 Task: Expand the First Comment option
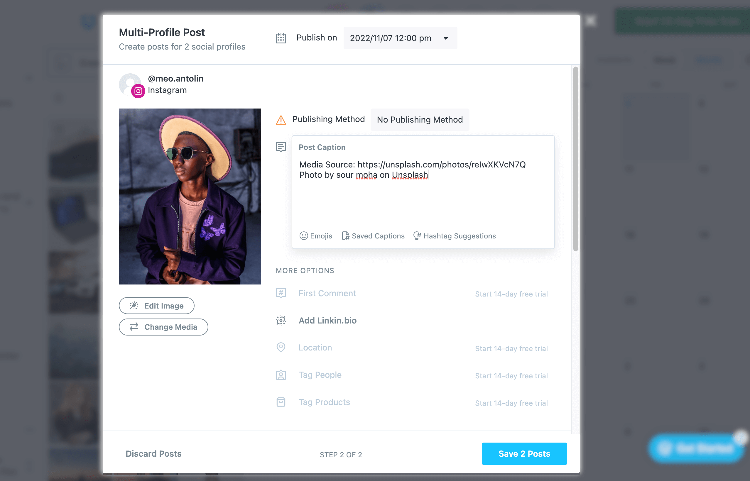[327, 293]
